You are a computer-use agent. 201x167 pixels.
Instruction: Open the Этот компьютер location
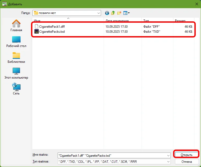[x=16, y=73]
